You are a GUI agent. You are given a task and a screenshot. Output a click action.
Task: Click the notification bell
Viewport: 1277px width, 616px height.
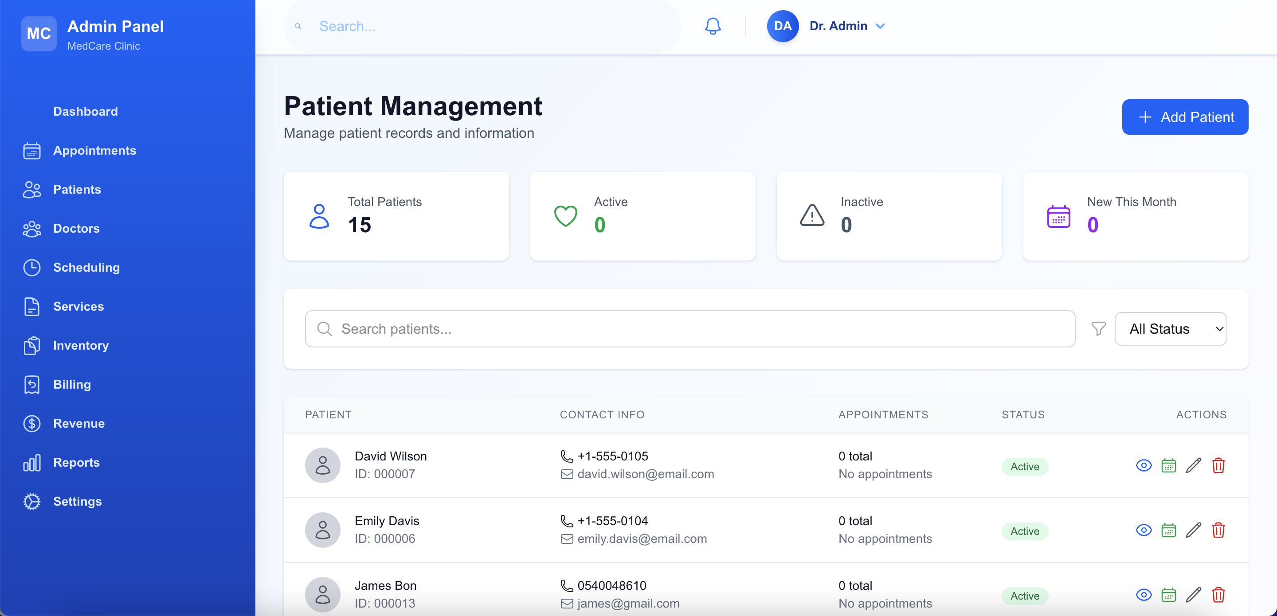tap(713, 26)
